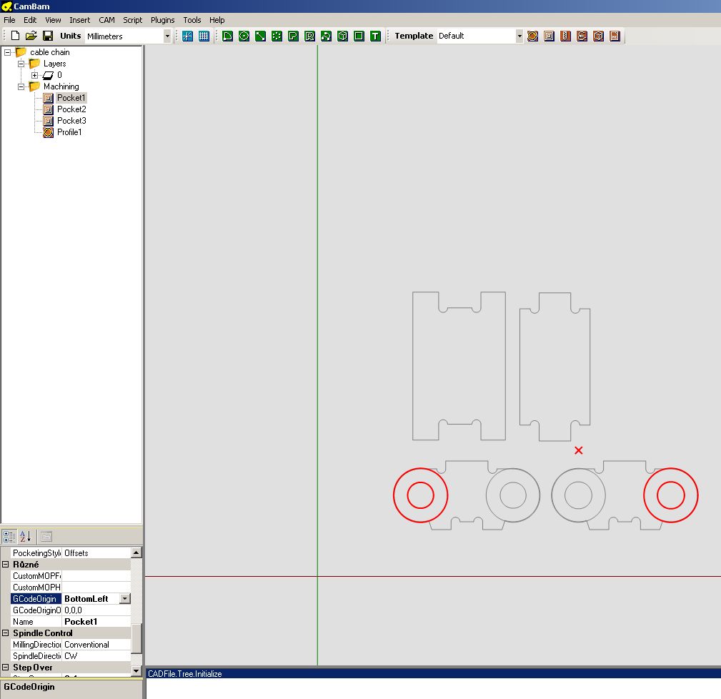
Task: Click the last machining operation toolbar icon
Action: click(615, 36)
